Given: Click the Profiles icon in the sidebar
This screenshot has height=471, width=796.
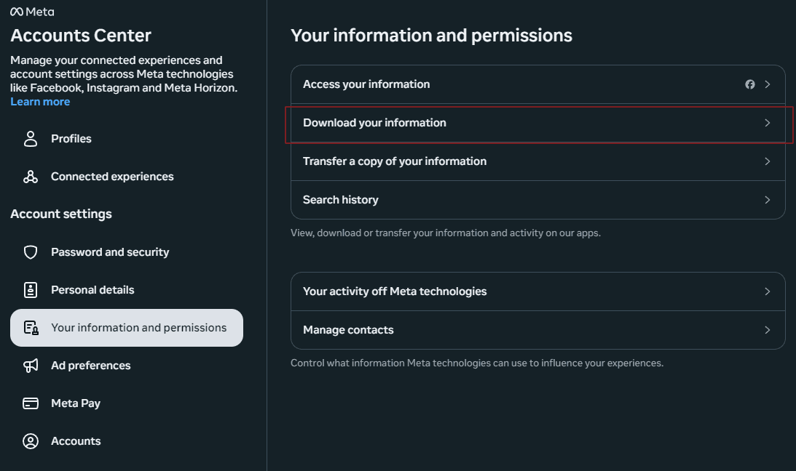Looking at the screenshot, I should click(30, 138).
